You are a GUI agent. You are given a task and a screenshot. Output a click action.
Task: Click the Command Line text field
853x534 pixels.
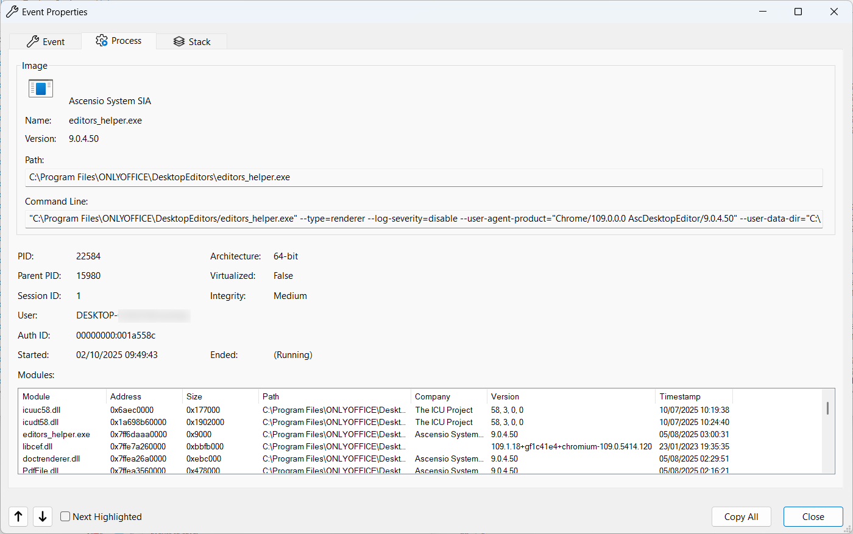(x=424, y=219)
